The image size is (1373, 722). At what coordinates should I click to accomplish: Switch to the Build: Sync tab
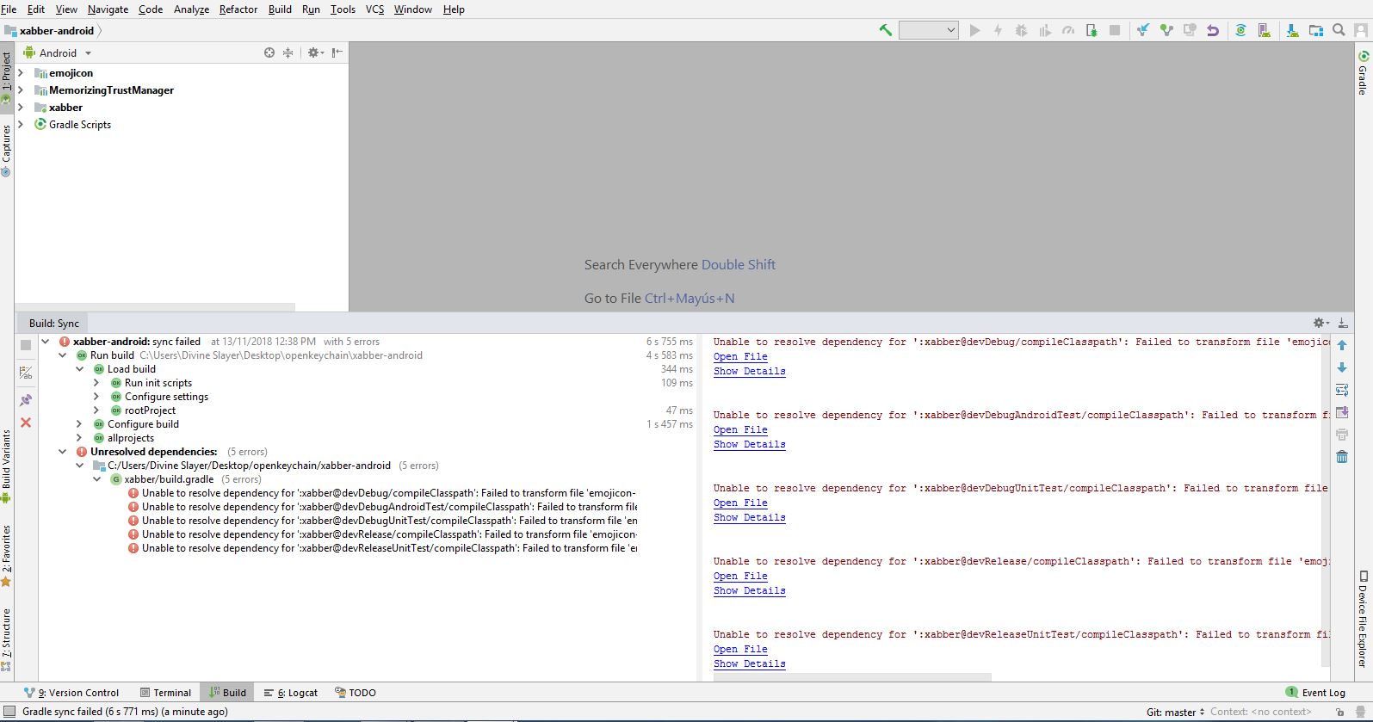pyautogui.click(x=54, y=324)
